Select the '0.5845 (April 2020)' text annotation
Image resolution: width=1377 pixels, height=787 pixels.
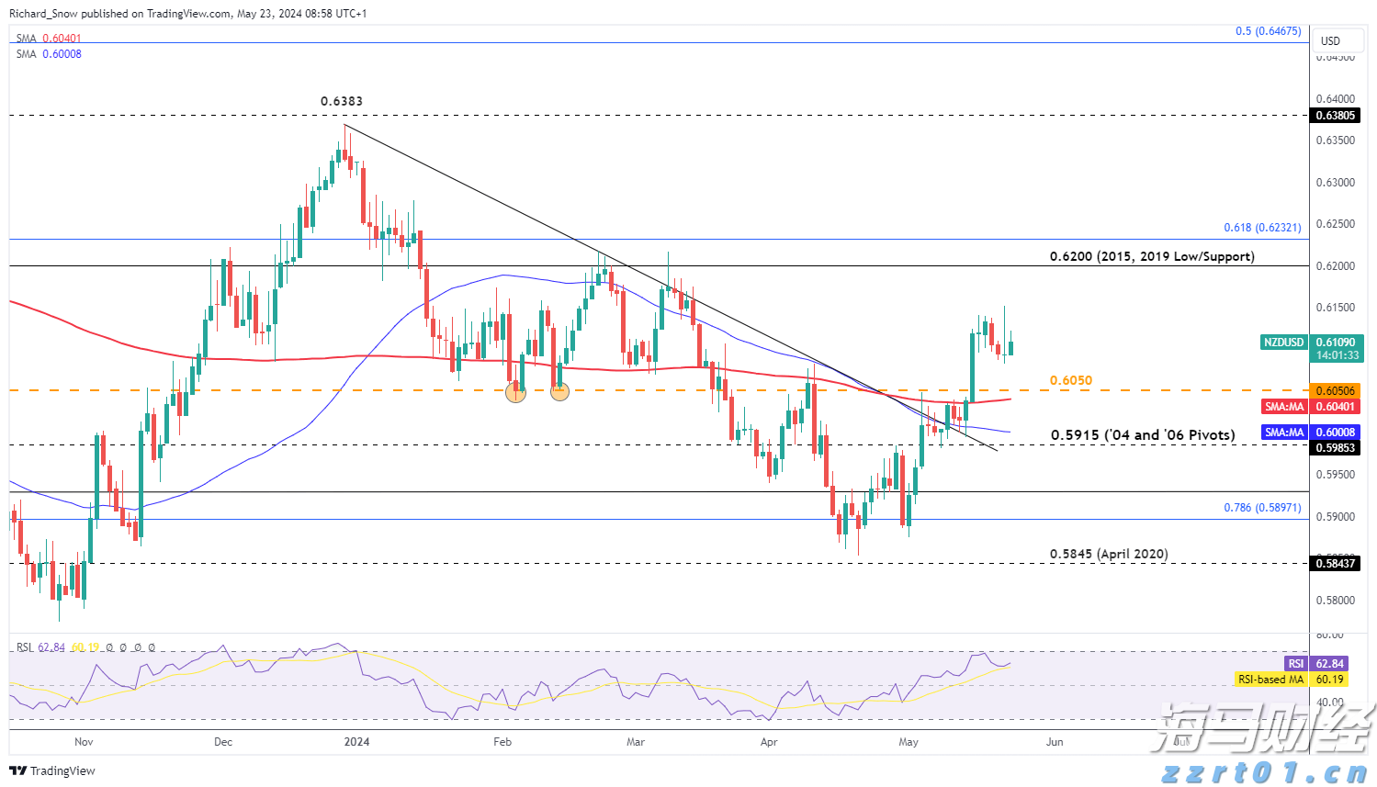tap(1109, 554)
